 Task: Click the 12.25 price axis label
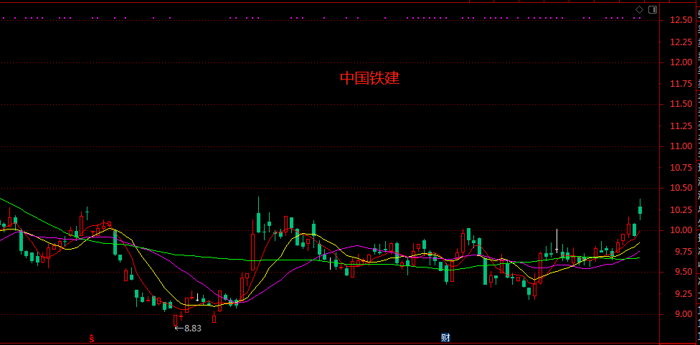point(681,42)
